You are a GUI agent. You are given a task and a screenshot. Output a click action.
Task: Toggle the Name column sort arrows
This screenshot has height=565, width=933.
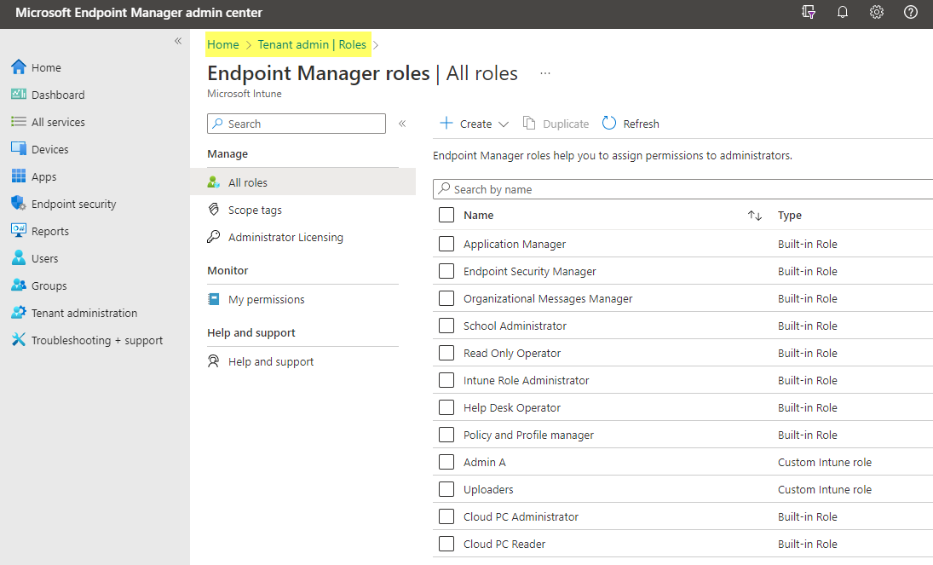tap(754, 215)
